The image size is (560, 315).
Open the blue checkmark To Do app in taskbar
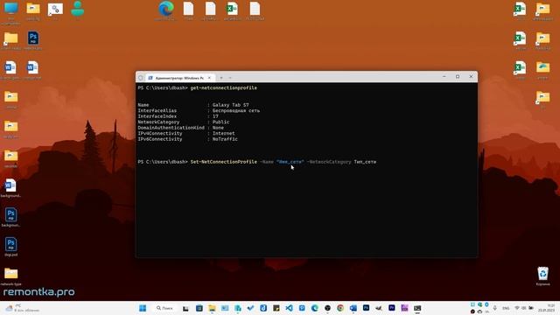(250, 308)
